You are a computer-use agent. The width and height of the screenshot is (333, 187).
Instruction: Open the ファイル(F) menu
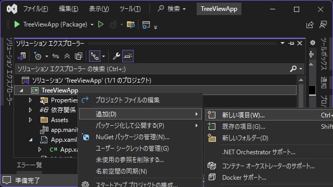(35, 9)
